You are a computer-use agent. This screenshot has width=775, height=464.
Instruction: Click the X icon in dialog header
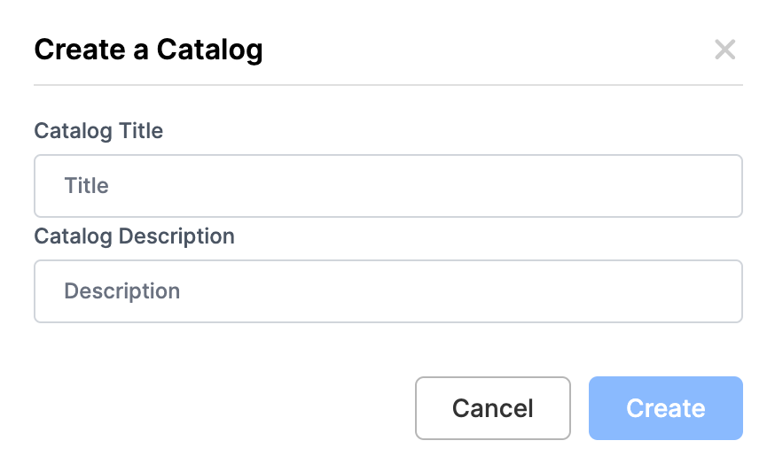point(724,50)
